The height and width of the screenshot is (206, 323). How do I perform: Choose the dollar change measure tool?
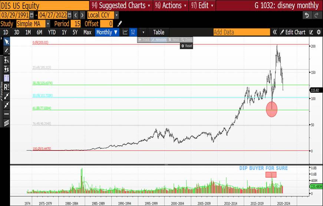tap(7, 69)
